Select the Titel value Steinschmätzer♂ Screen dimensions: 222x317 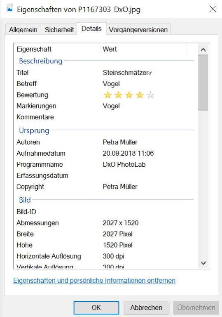point(127,73)
